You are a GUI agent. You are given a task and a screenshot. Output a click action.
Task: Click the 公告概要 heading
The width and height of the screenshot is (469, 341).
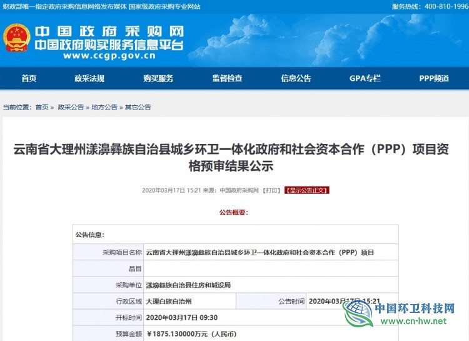[x=234, y=213]
